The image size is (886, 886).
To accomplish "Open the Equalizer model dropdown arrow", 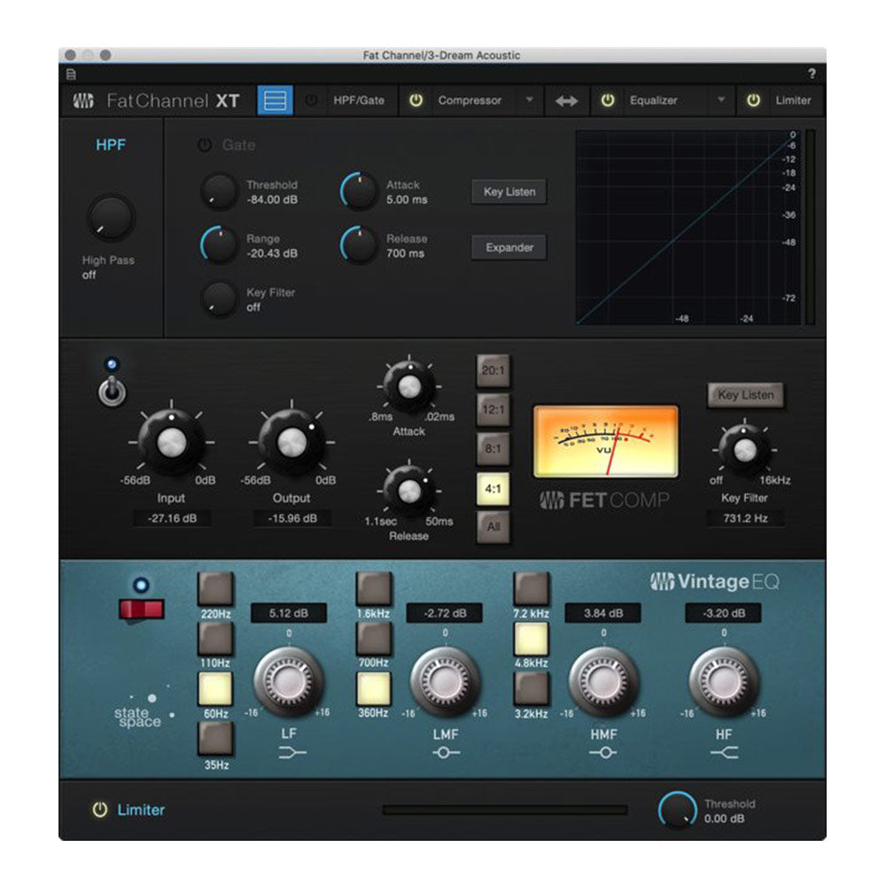I will 721,101.
